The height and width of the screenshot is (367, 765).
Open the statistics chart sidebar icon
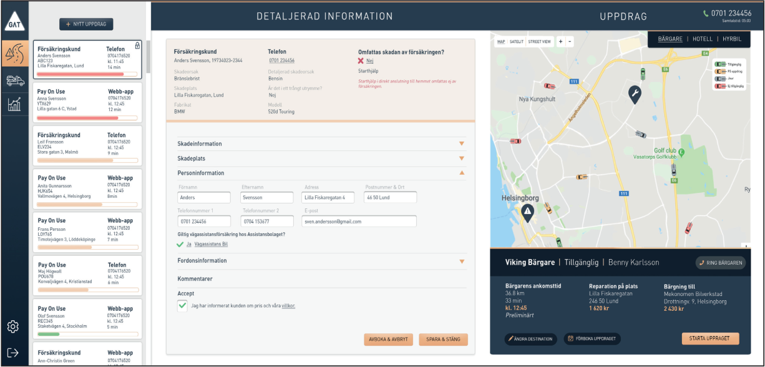coord(14,104)
